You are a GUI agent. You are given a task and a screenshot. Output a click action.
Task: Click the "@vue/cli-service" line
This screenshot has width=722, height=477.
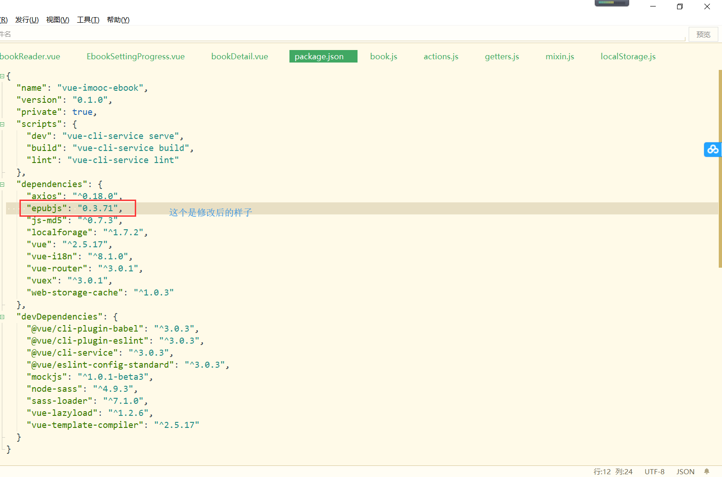coord(100,353)
